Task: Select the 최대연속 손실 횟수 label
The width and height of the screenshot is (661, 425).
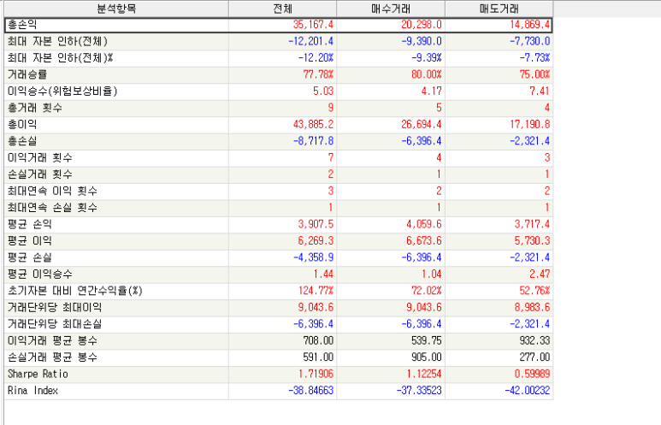Action: [x=52, y=208]
